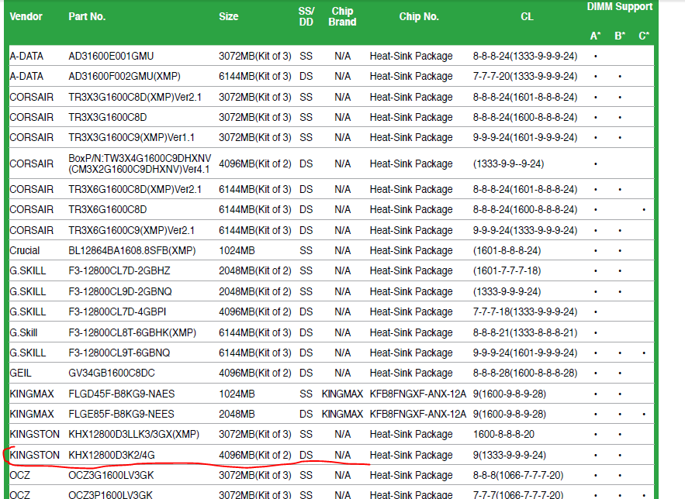Click CL value 9(1333-9-9-9-24)
The height and width of the screenshot is (499, 685).
tap(510, 455)
